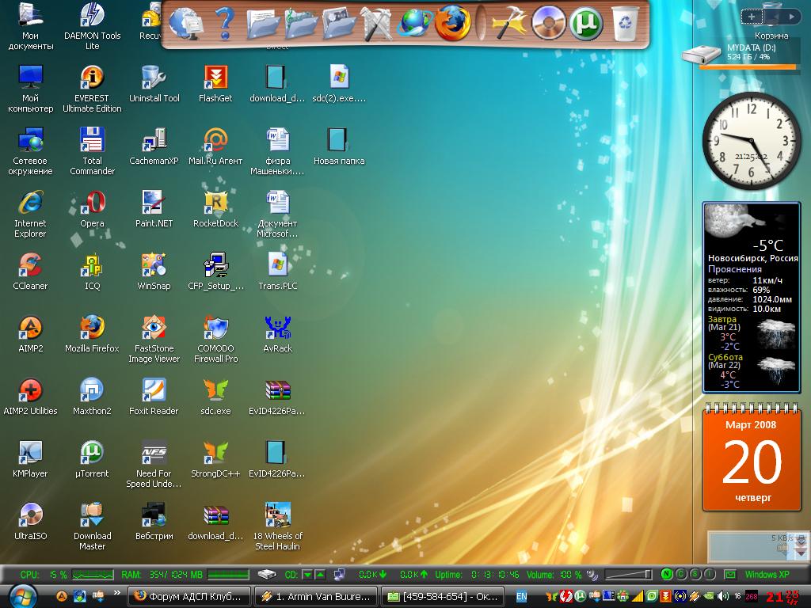The image size is (811, 608).
Task: Click the Windows Start orb button
Action: click(22, 595)
